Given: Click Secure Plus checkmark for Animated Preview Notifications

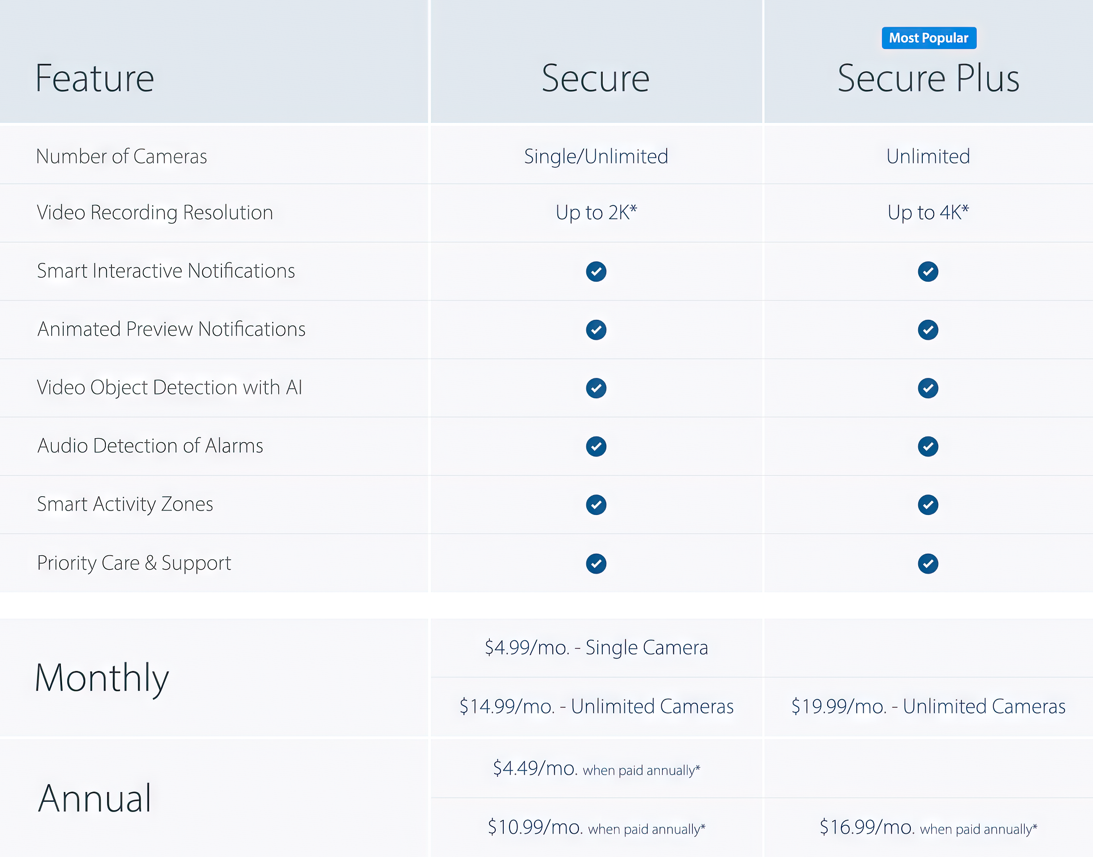Looking at the screenshot, I should point(928,329).
